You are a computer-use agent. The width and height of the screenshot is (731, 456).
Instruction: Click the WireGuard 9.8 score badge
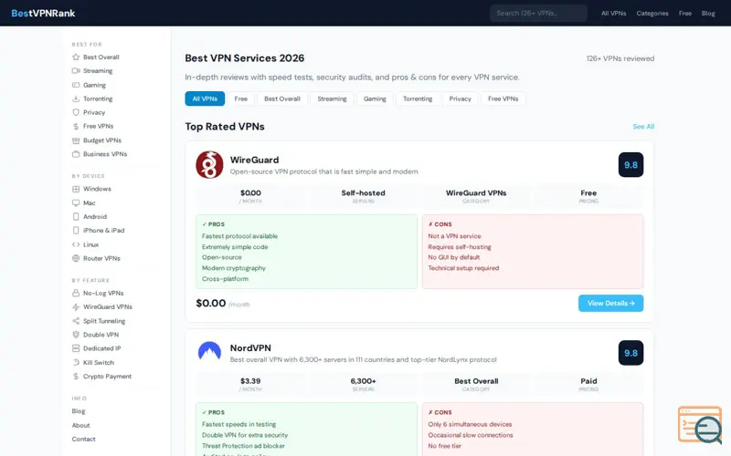[630, 165]
